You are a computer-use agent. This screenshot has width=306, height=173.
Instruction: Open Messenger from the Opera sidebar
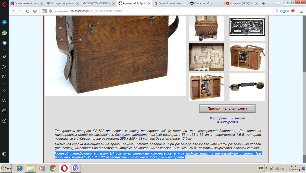(4, 22)
